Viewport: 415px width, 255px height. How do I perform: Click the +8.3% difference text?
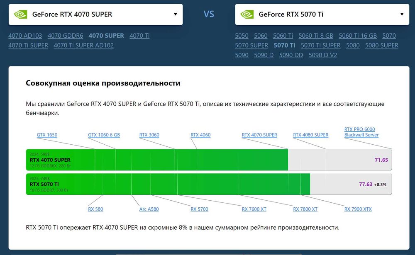coord(380,185)
